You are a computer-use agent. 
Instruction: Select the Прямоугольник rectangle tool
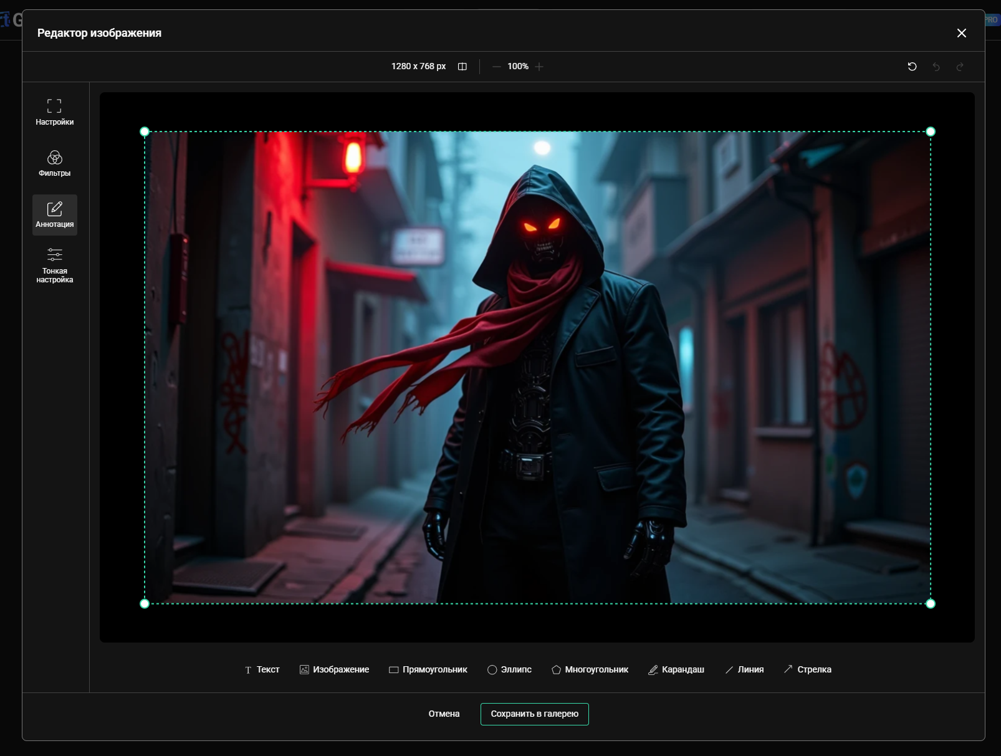[428, 669]
